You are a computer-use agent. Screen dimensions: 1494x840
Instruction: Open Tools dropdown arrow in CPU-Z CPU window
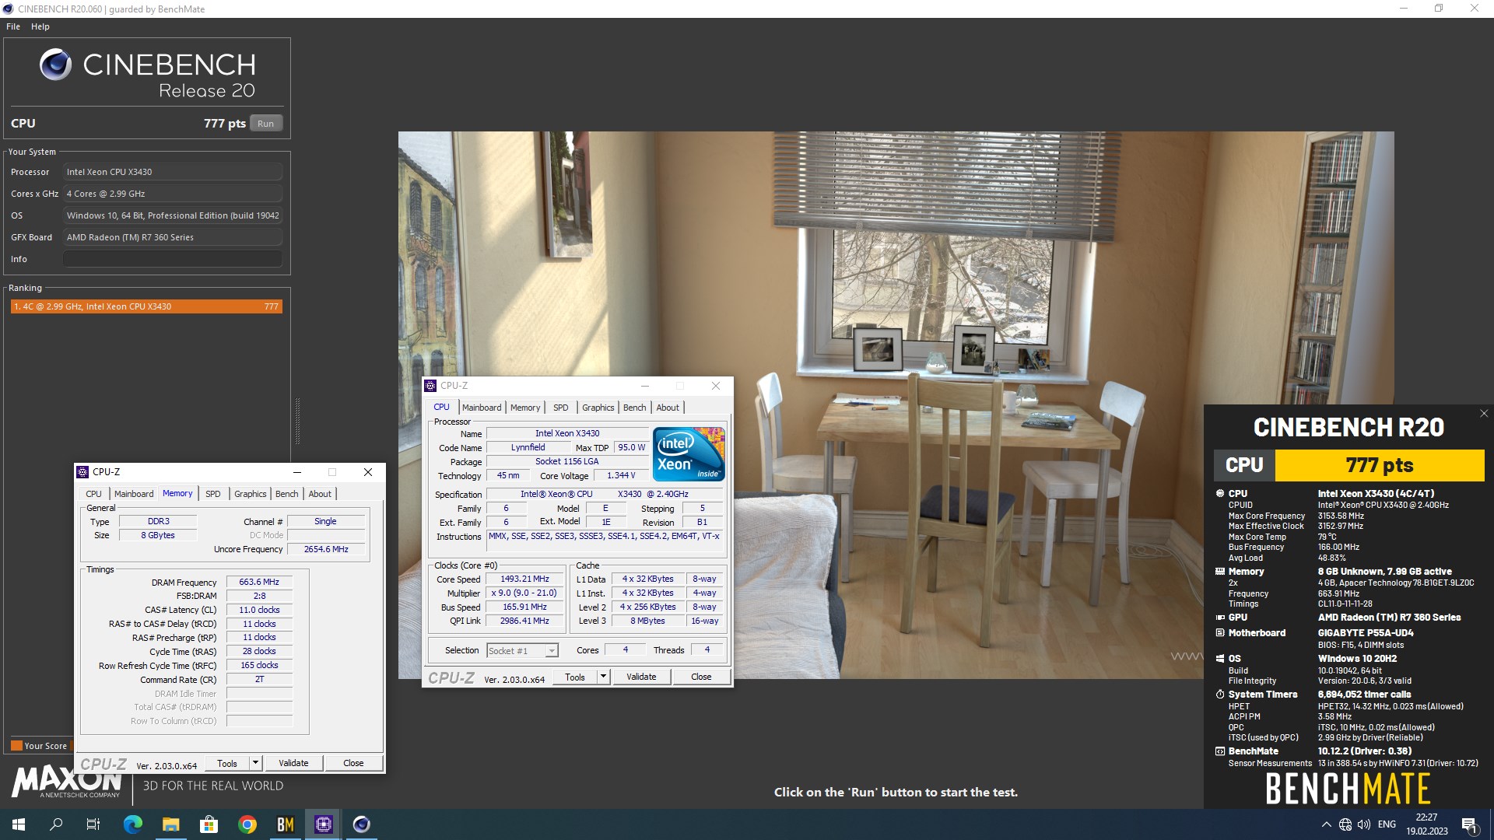[603, 677]
